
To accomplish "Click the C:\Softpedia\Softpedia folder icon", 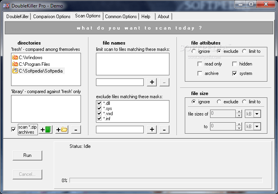I will click(x=15, y=71).
